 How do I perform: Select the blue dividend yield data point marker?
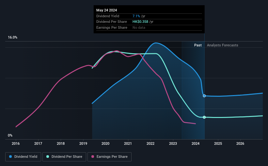tap(204, 96)
